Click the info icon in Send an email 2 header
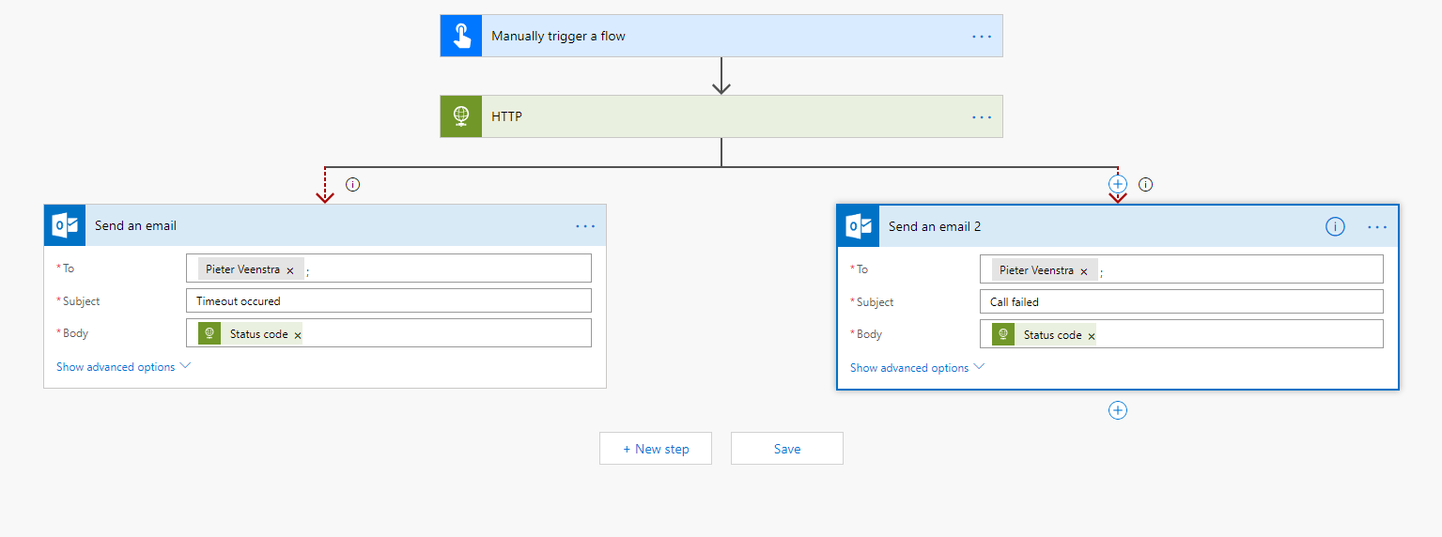 click(1335, 226)
